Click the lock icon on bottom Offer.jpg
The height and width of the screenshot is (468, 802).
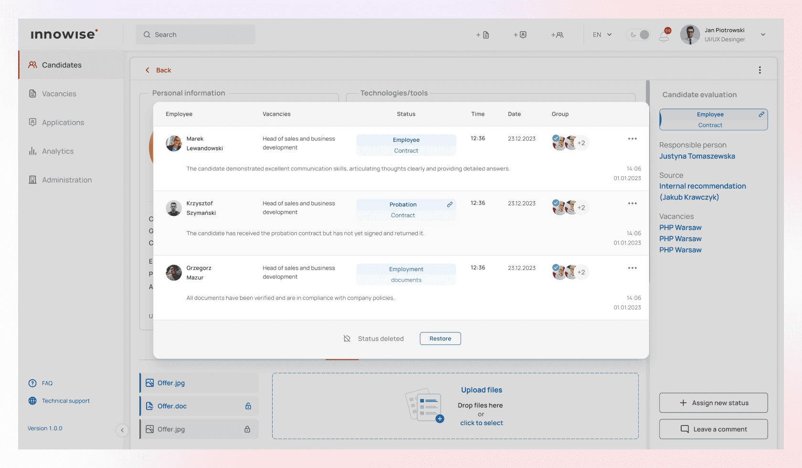247,429
